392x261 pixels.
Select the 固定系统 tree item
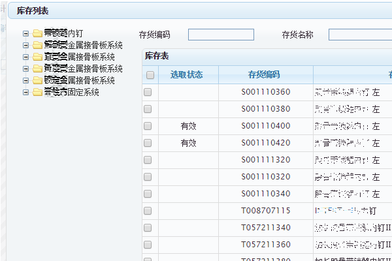pyautogui.click(x=71, y=92)
